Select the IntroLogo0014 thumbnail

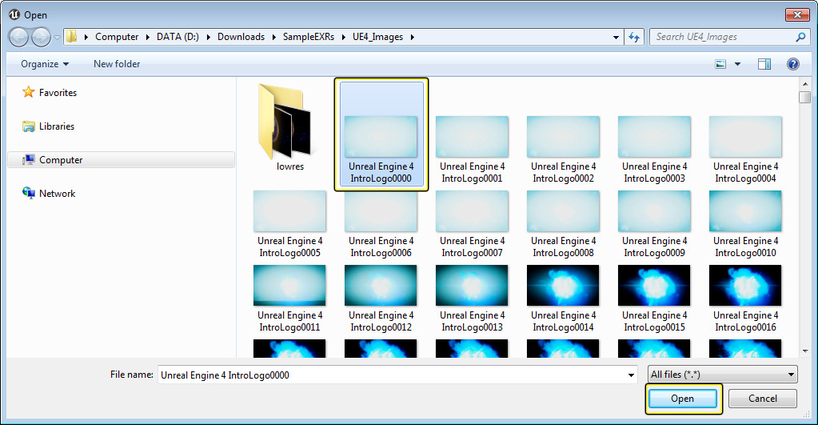pos(563,286)
